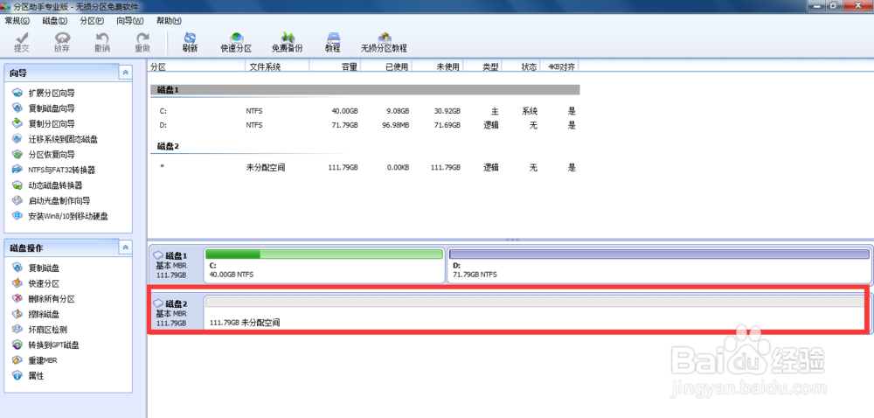
Task: Select the D: partition row in list
Action: click(365, 125)
